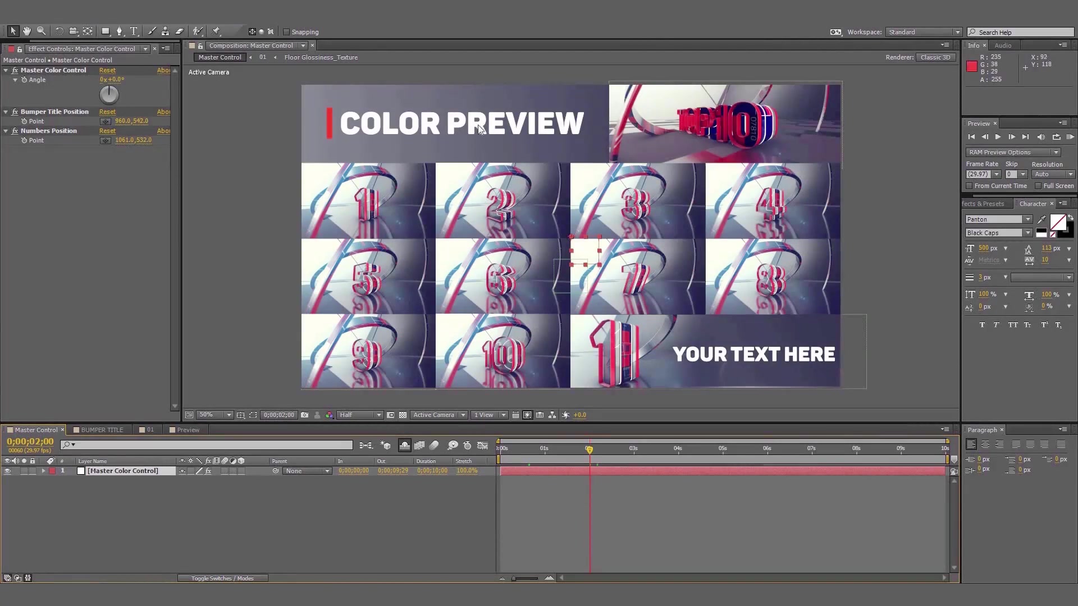Viewport: 1078px width, 606px height.
Task: Select the Preview tab in timeline
Action: pos(188,430)
